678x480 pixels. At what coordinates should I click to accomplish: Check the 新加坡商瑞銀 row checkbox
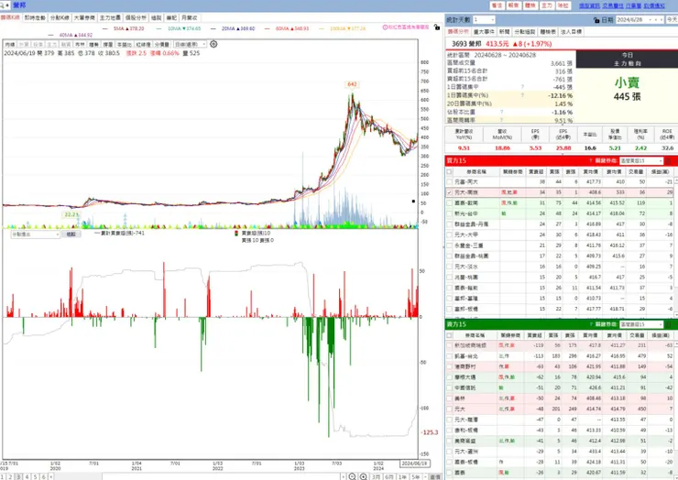(x=450, y=345)
